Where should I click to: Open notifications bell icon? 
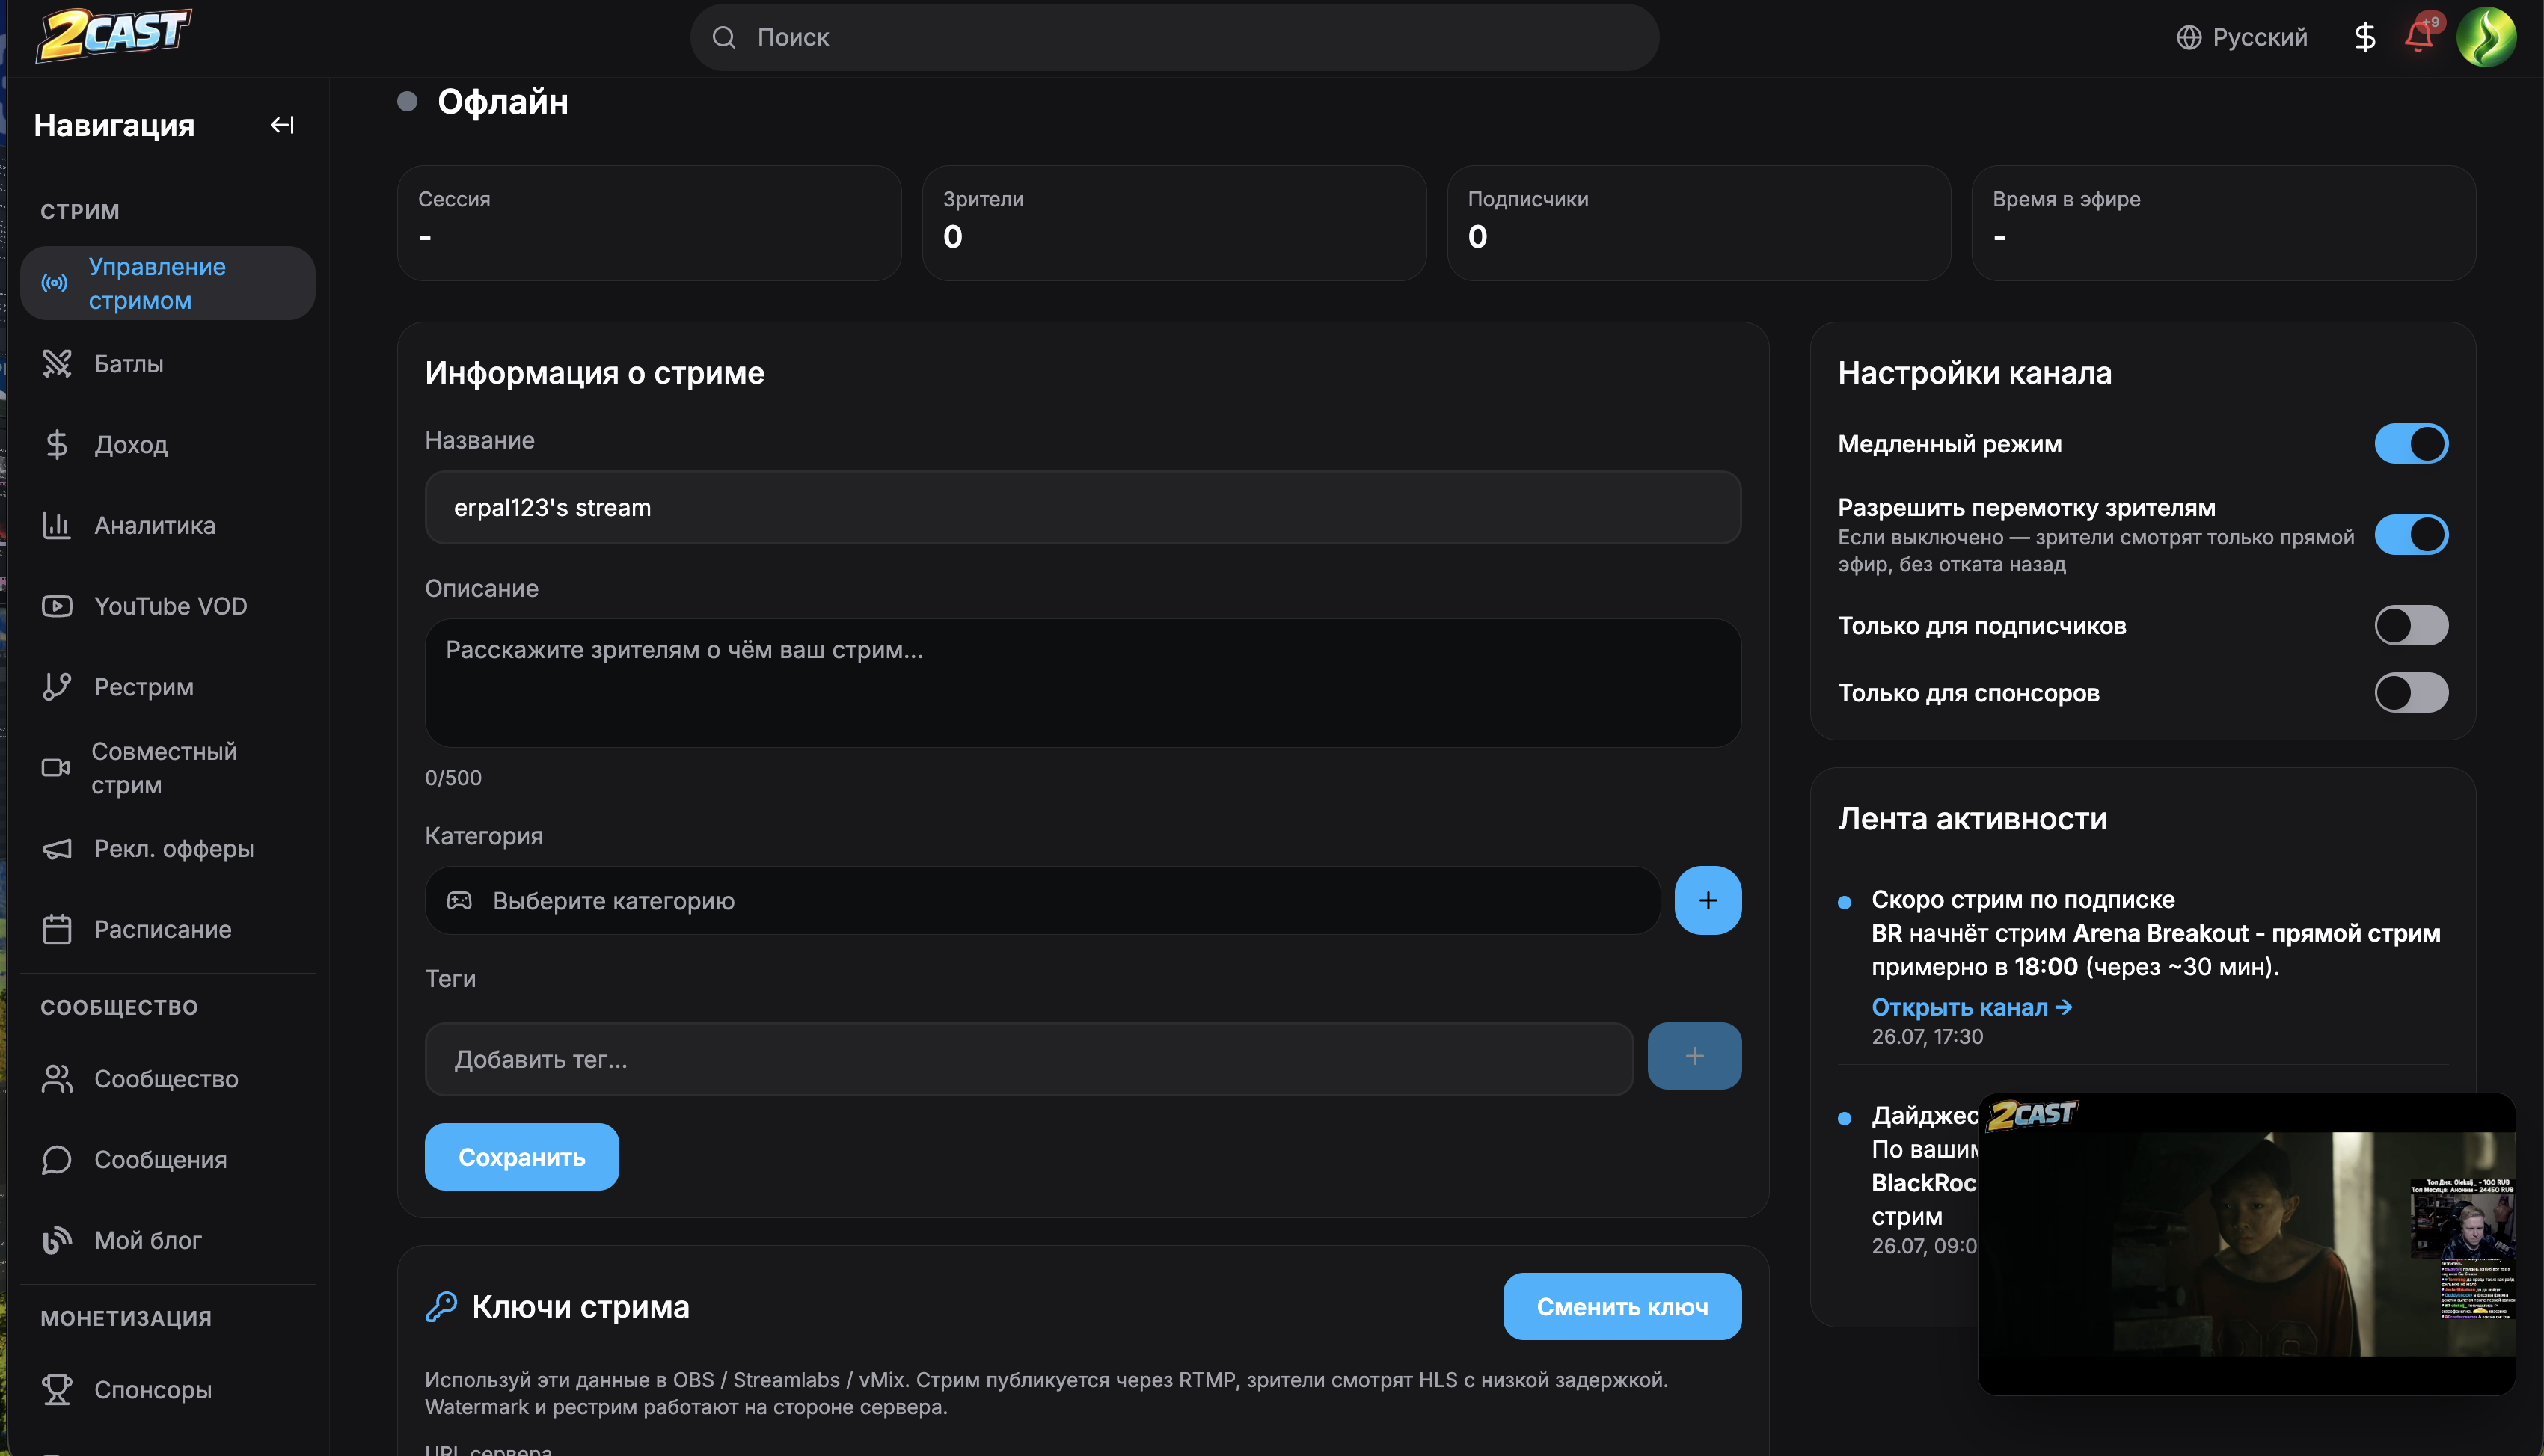click(2419, 37)
